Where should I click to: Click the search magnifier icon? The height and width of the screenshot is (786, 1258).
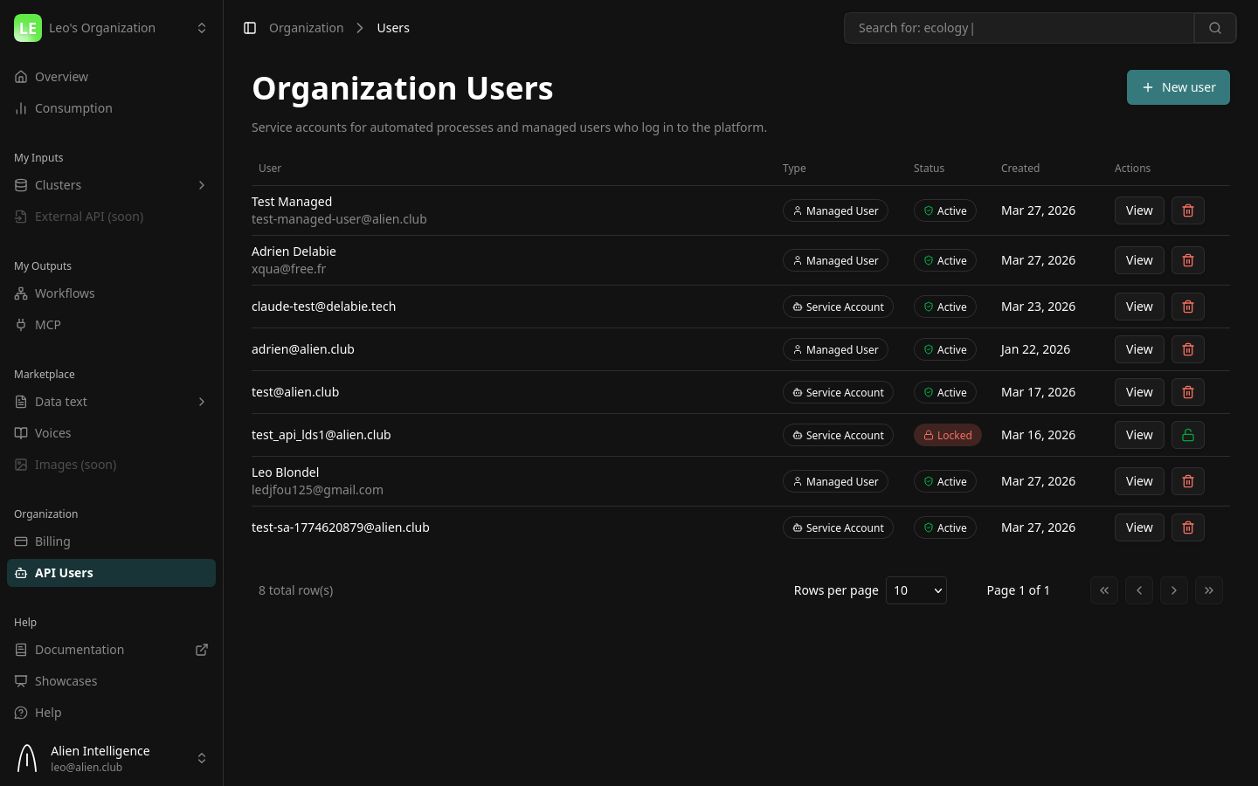tap(1214, 27)
